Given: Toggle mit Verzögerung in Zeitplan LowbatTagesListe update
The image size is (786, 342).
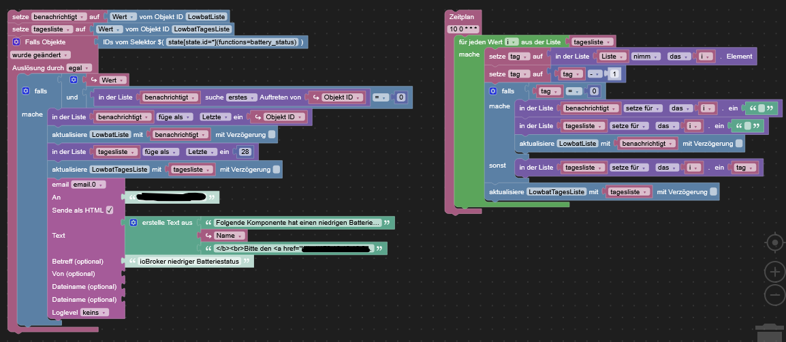Looking at the screenshot, I should pos(713,191).
